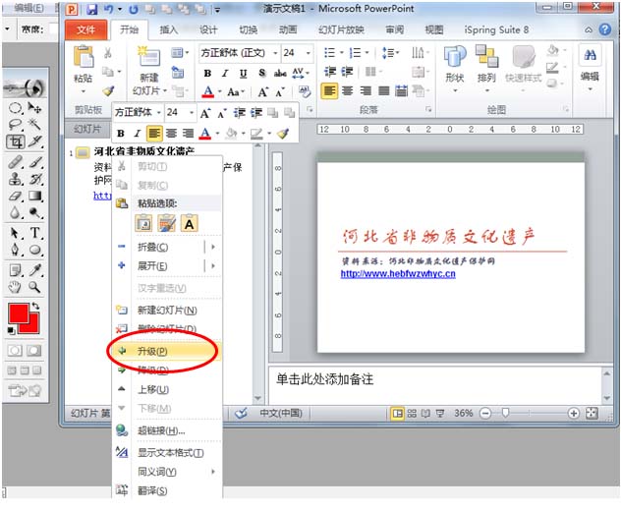Click the Shapes (形状) gallery icon
This screenshot has width=621, height=512.
pos(454,62)
